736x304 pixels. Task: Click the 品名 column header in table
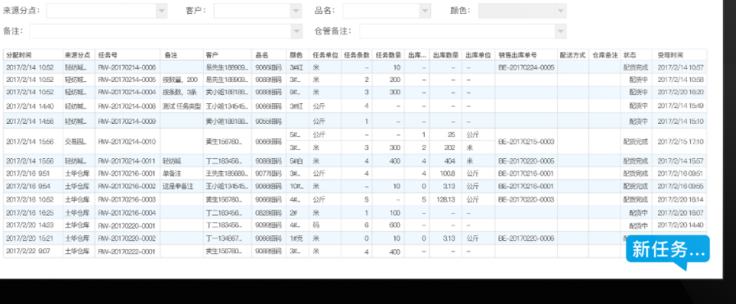(269, 55)
